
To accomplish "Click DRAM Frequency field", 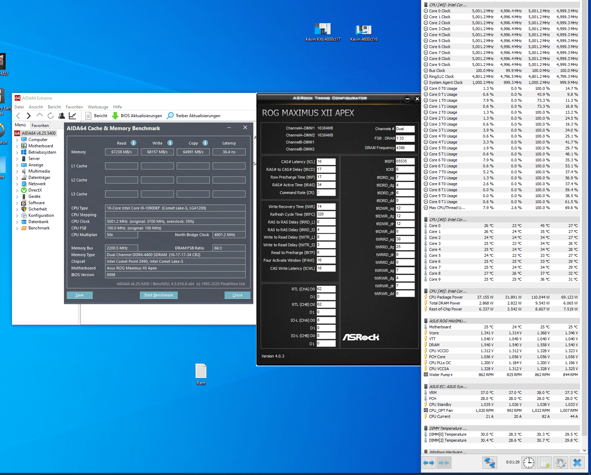I will pyautogui.click(x=405, y=148).
